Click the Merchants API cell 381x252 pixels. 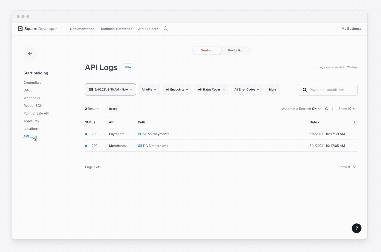pos(117,146)
